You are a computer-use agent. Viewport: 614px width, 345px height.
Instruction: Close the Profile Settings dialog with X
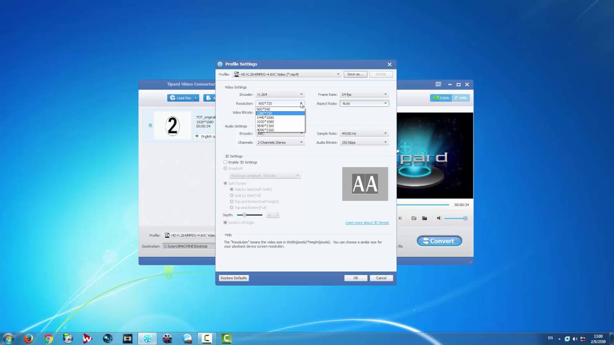(x=390, y=64)
